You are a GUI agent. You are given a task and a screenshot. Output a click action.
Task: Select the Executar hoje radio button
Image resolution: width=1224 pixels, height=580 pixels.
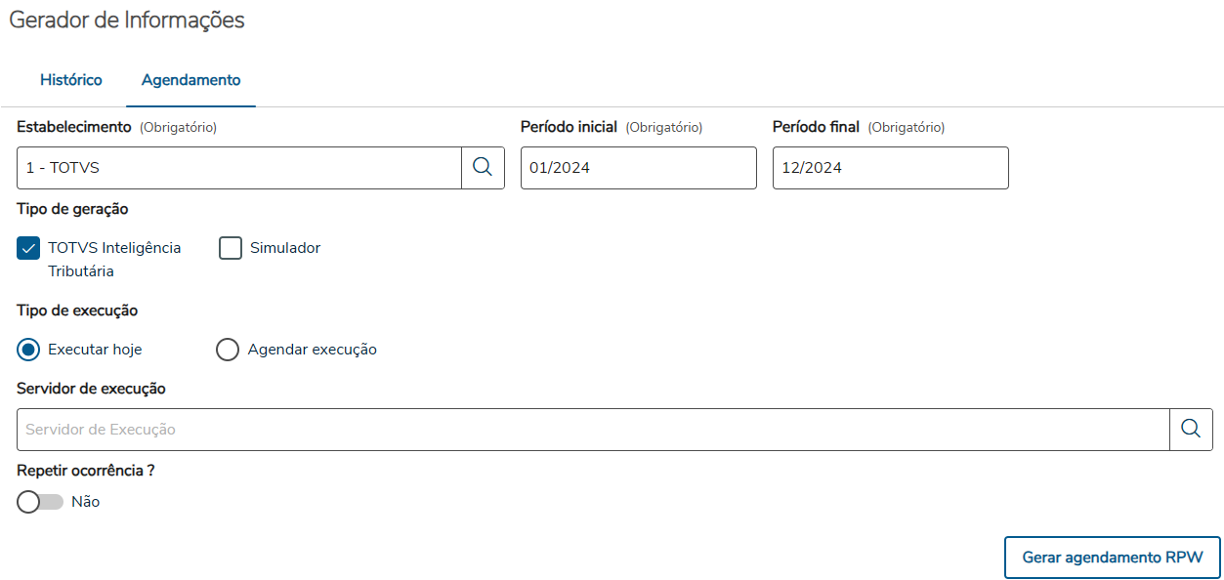(28, 350)
